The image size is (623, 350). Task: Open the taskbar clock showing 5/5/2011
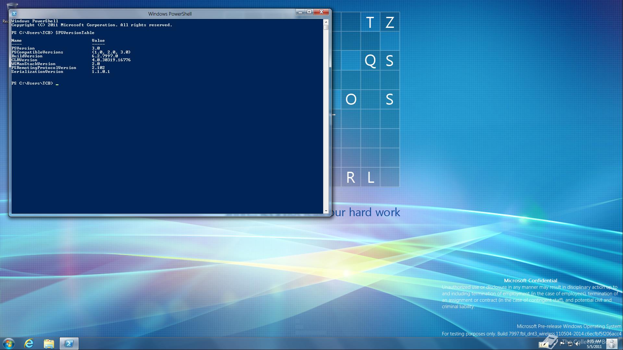594,344
